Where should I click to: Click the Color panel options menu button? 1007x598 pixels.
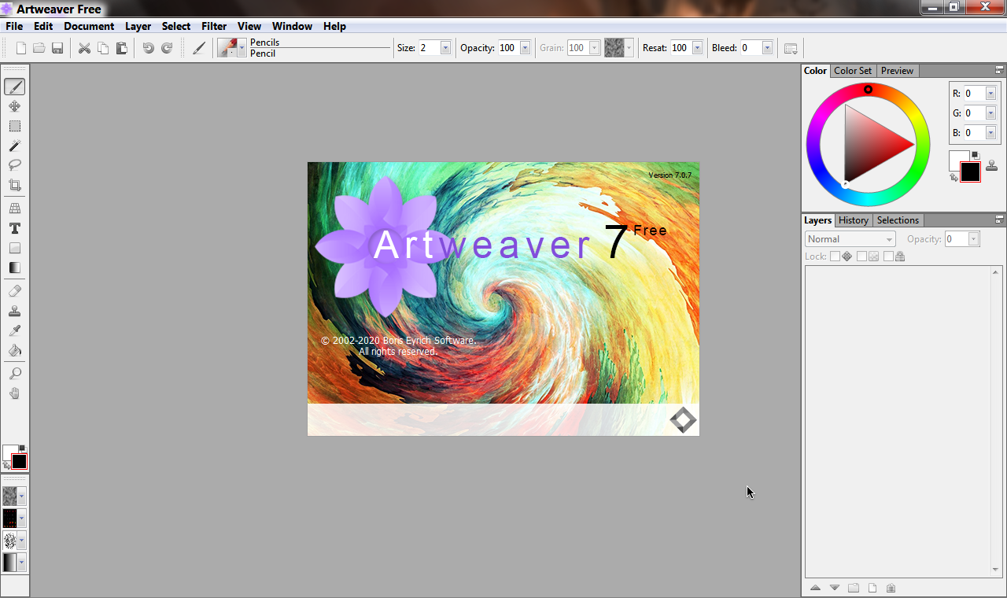point(999,70)
